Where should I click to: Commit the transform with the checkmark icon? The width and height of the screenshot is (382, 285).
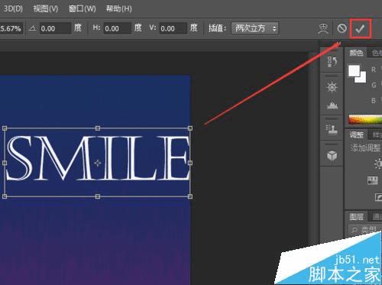click(360, 29)
